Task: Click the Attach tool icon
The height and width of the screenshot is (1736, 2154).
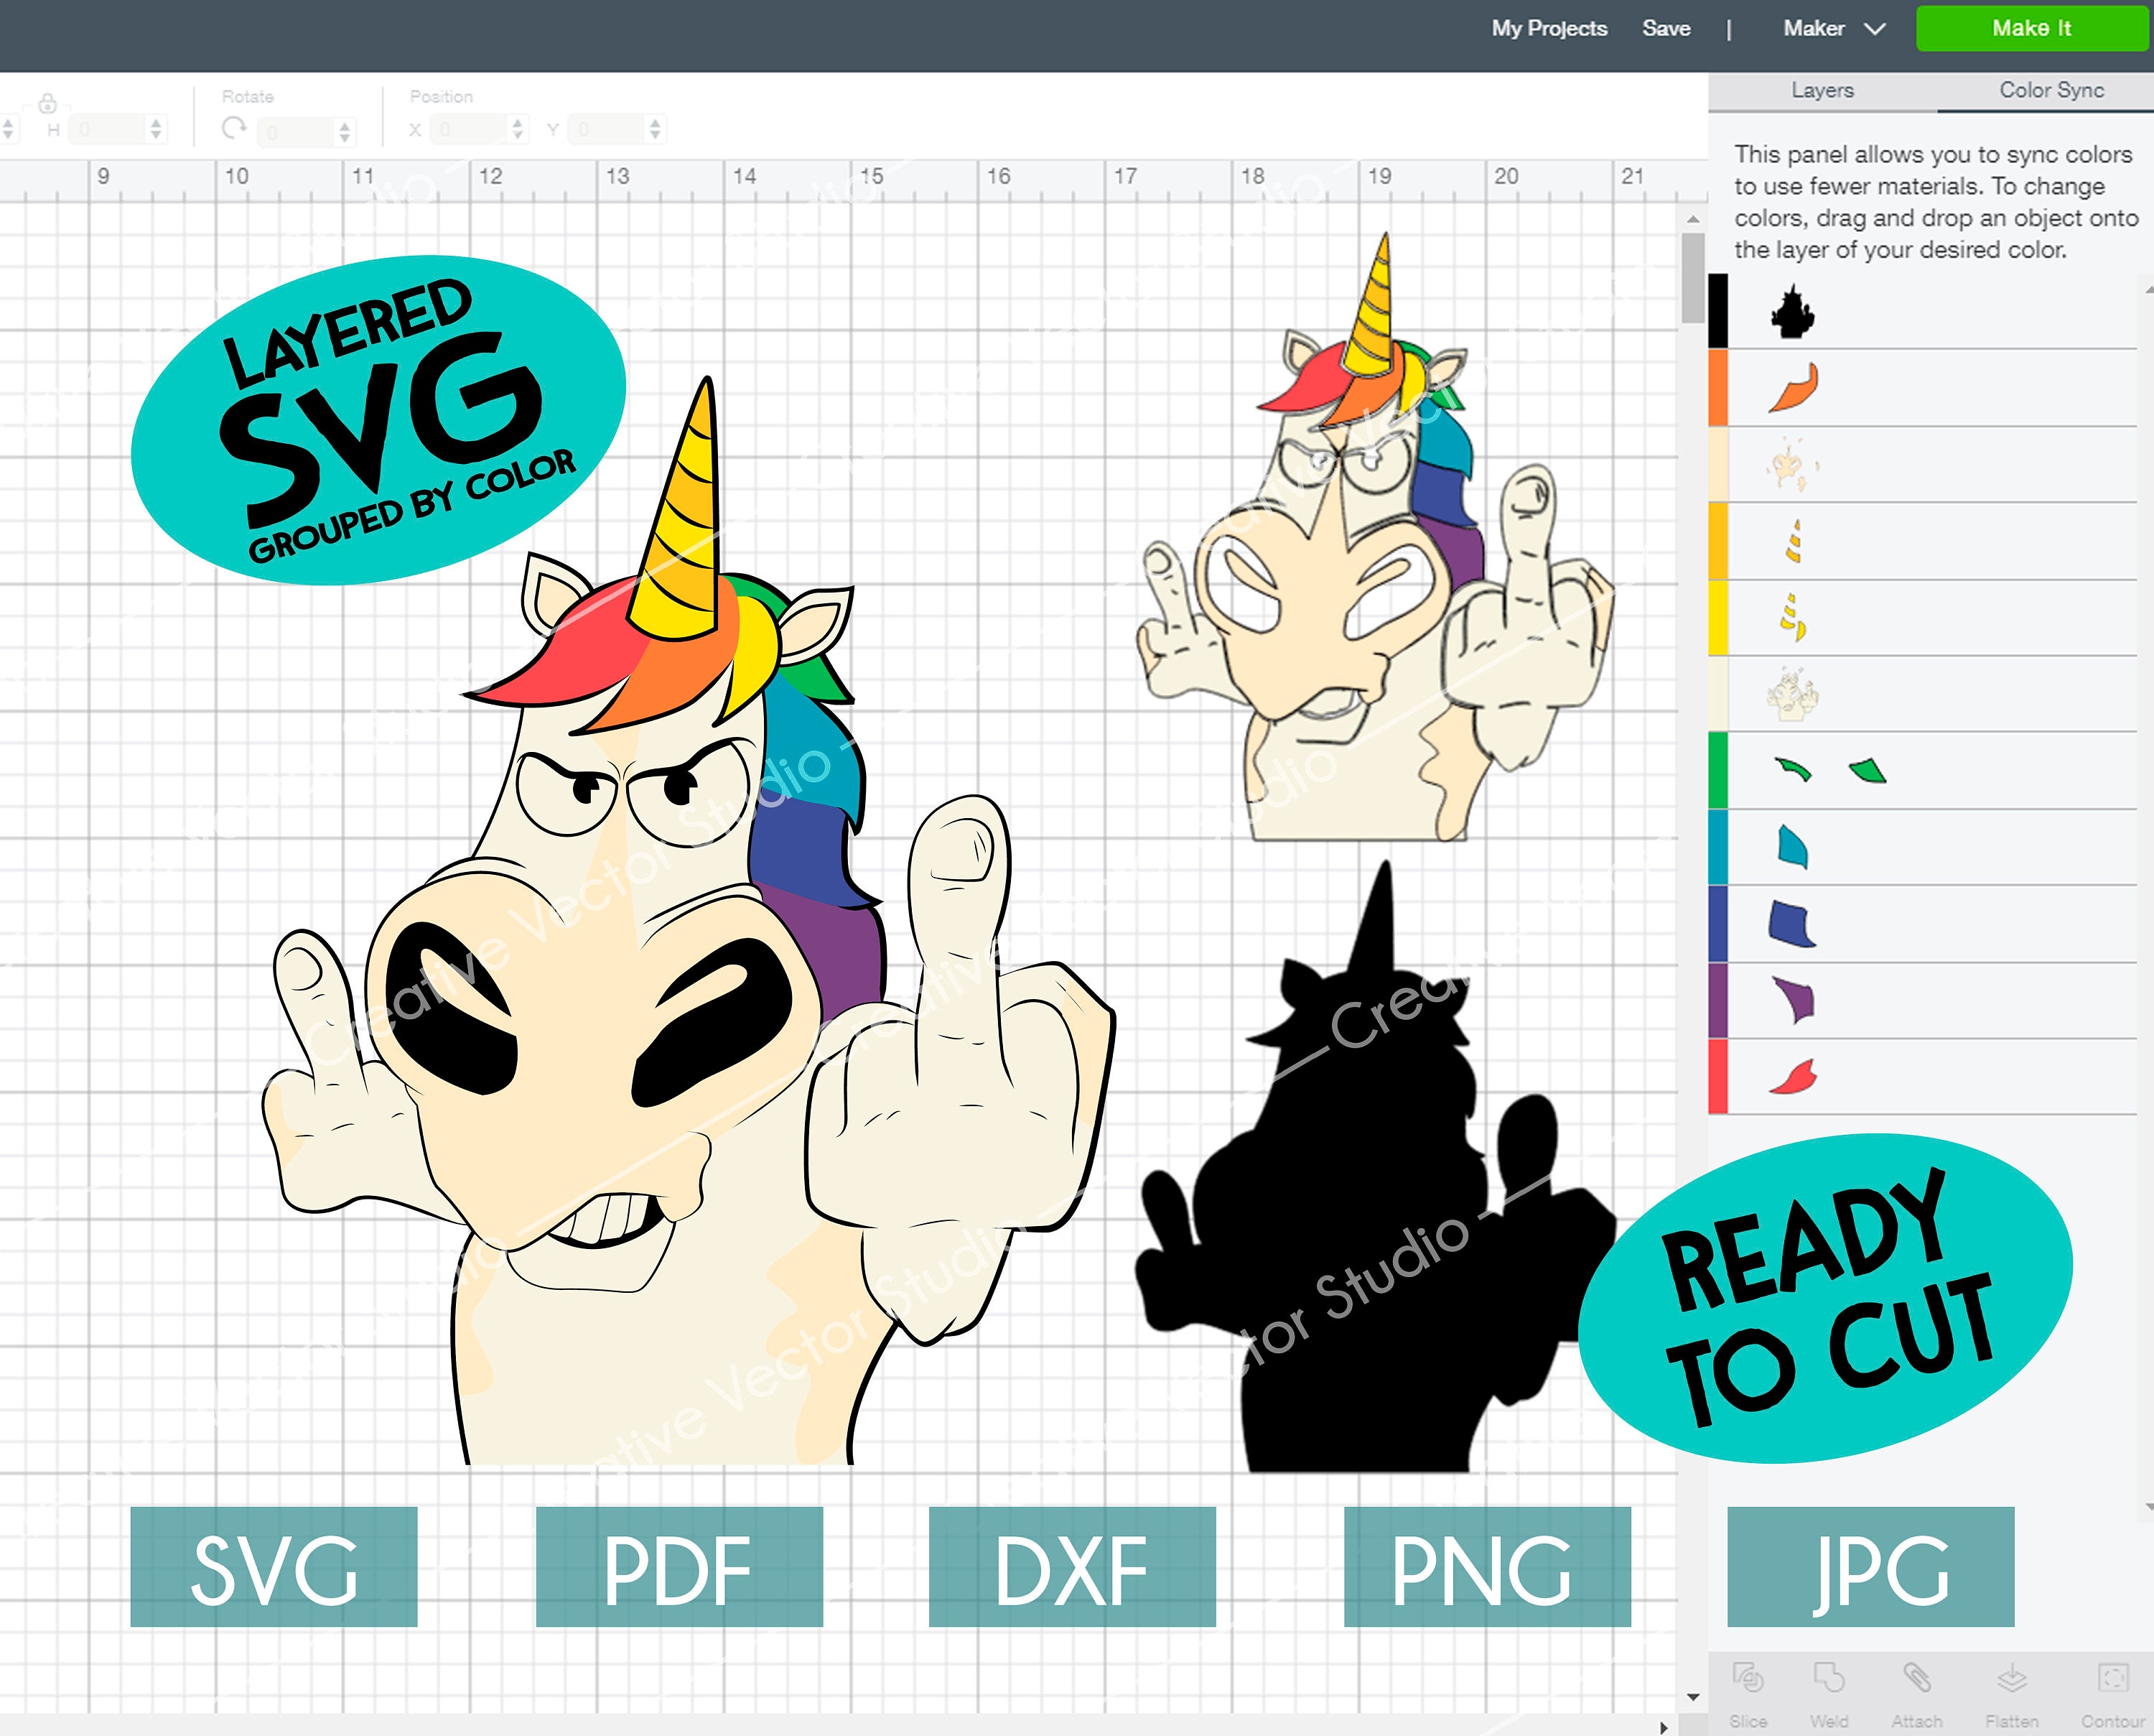Action: pyautogui.click(x=1916, y=1678)
